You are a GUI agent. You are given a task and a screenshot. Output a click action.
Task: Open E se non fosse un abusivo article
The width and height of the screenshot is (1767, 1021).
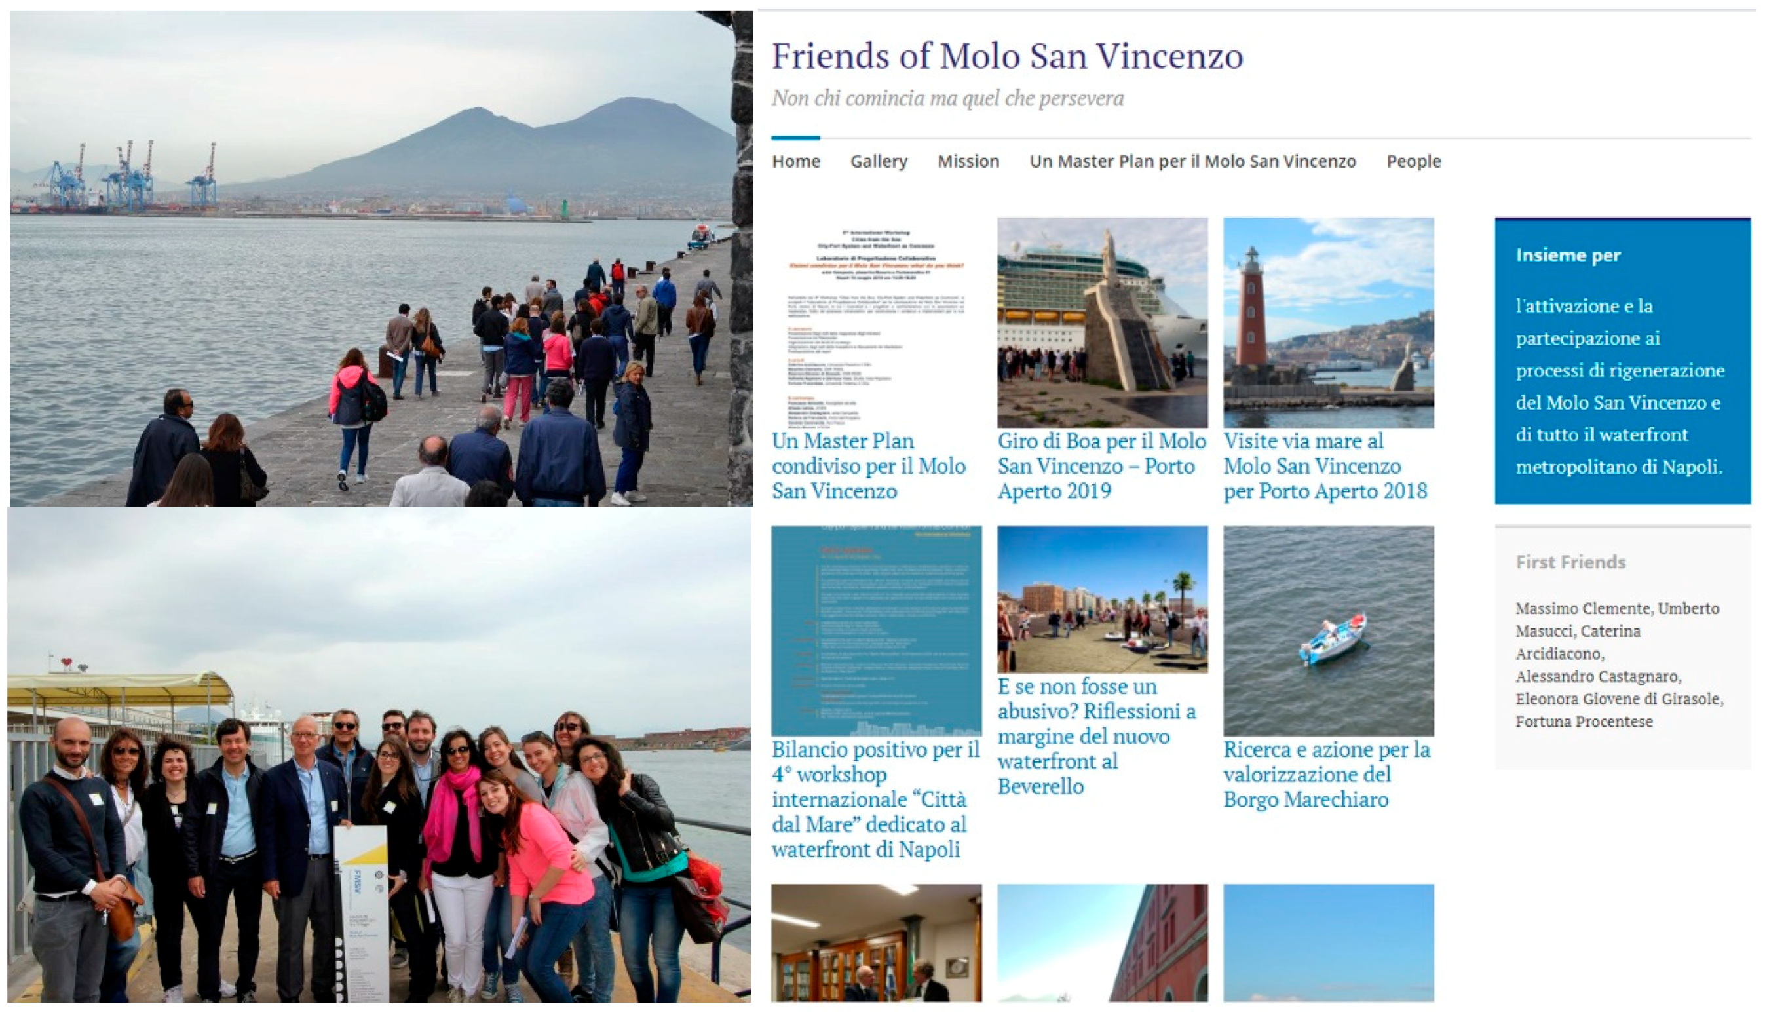pyautogui.click(x=1097, y=735)
